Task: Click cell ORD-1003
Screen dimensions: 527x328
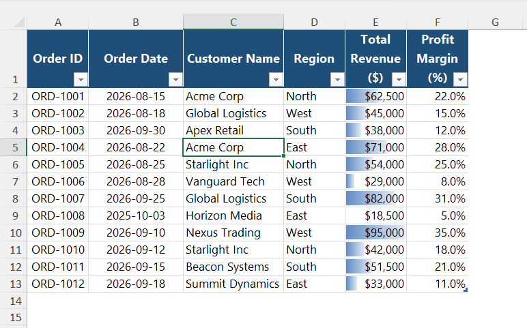Action: click(x=58, y=130)
